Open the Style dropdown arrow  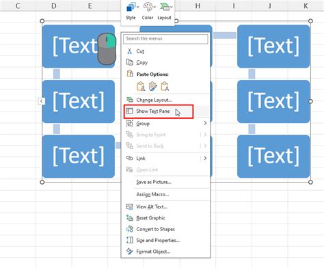pos(138,7)
